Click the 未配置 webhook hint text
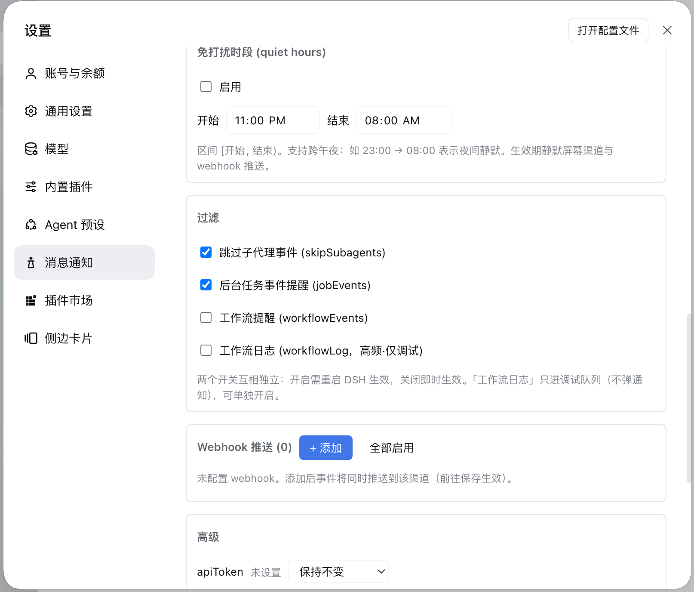Image resolution: width=694 pixels, height=592 pixels. pos(356,478)
